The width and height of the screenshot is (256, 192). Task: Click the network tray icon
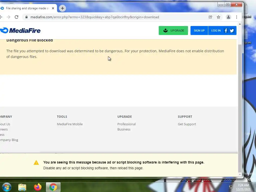tap(231, 187)
